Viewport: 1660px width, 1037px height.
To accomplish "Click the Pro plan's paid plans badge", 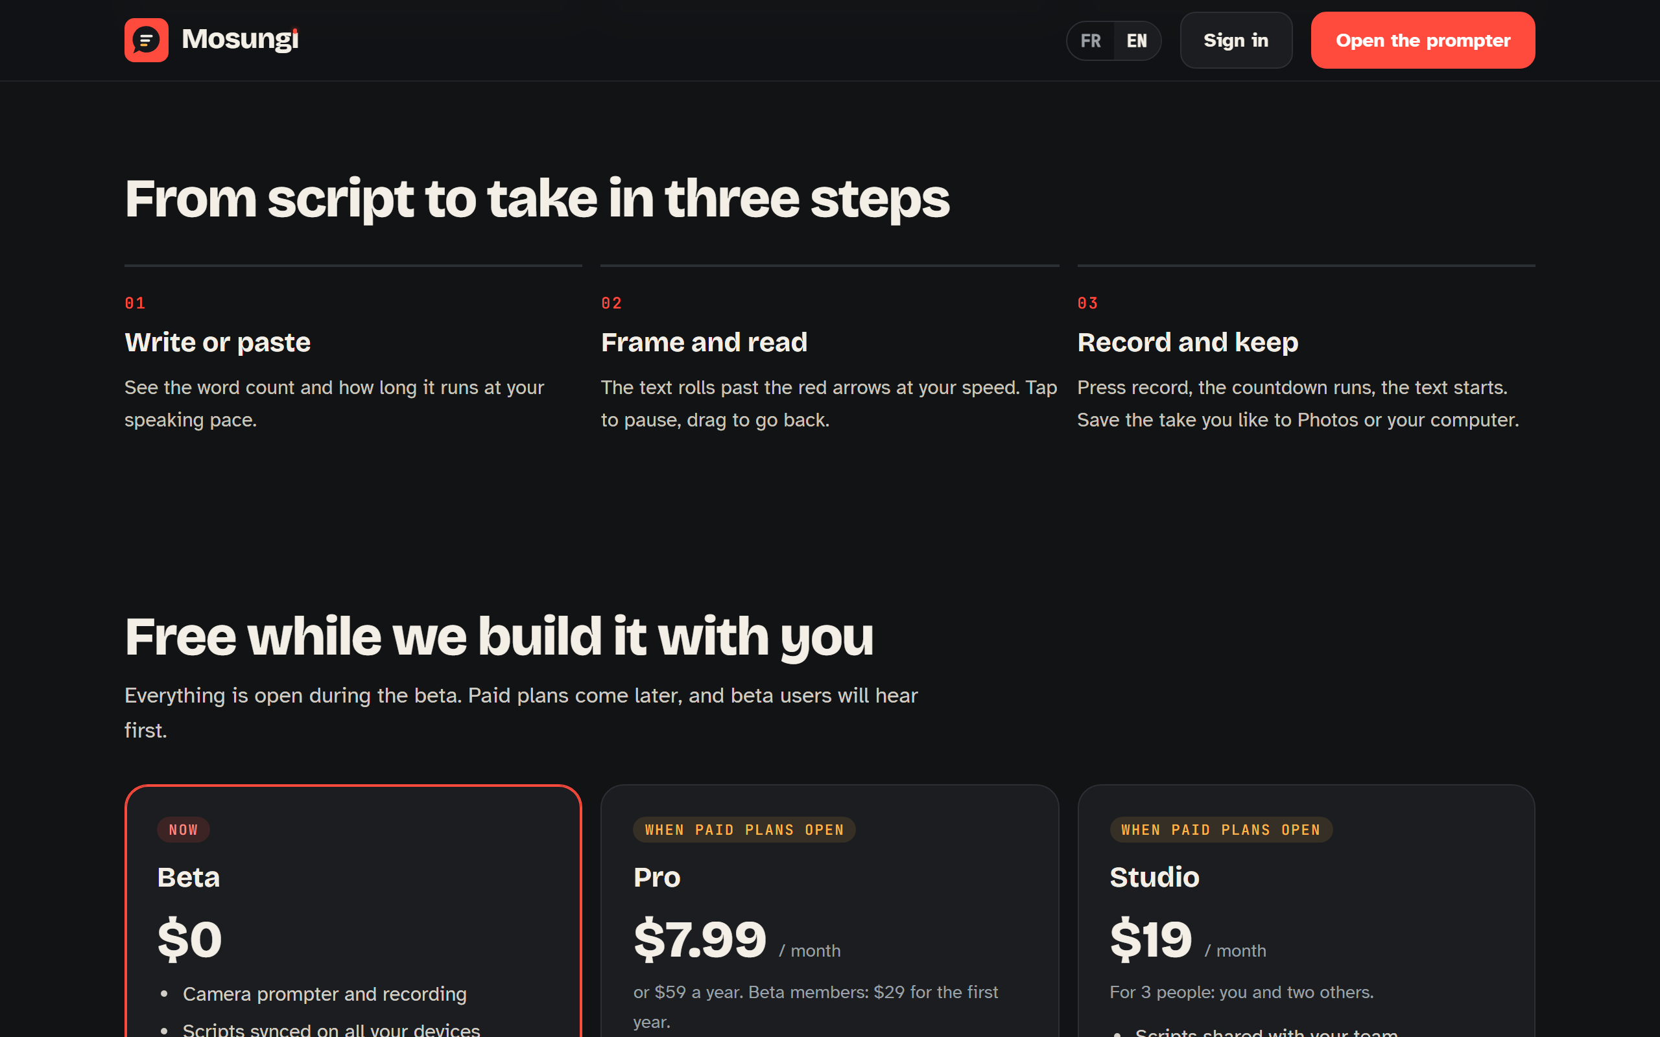I will coord(744,830).
